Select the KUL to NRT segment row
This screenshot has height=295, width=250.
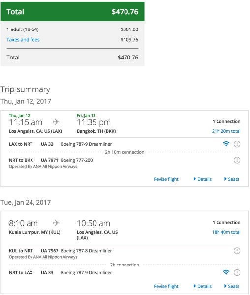coord(125,253)
